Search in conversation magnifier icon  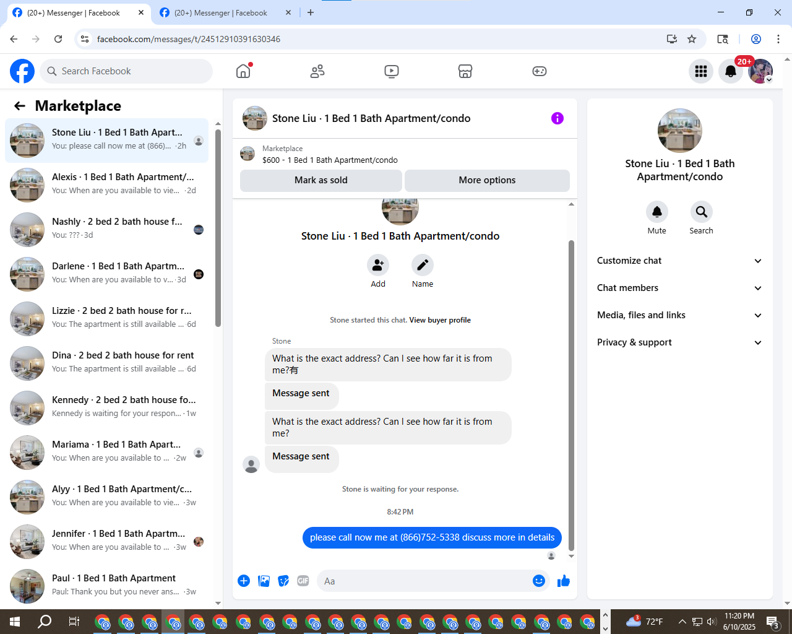tap(702, 212)
